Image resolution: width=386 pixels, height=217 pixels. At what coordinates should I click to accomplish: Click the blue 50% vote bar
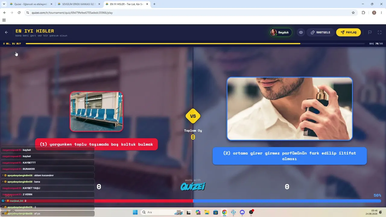(287, 201)
